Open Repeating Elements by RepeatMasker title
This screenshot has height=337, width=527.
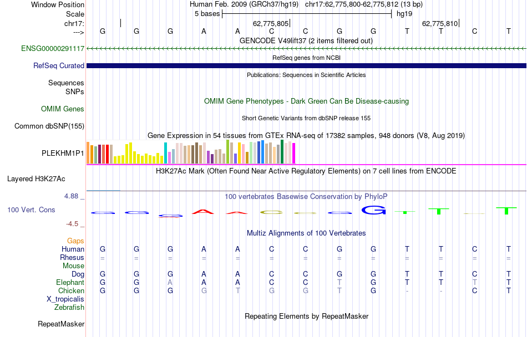point(306,316)
